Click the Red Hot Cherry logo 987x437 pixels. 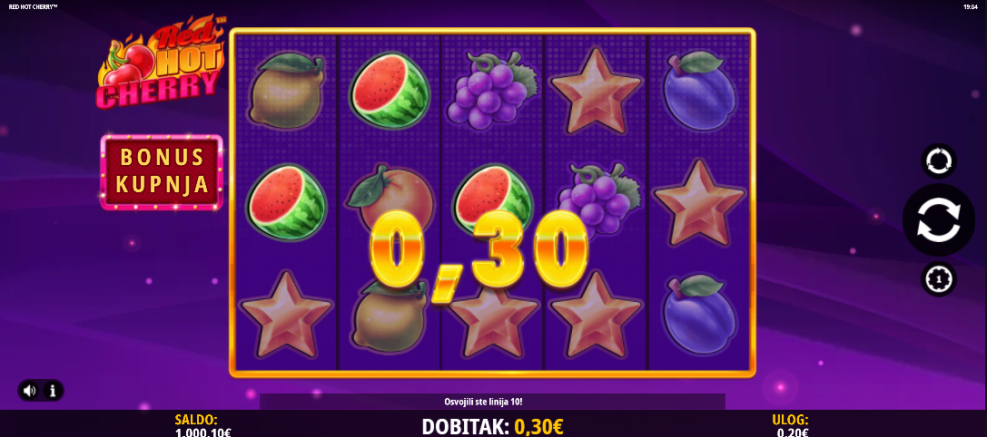(x=161, y=63)
